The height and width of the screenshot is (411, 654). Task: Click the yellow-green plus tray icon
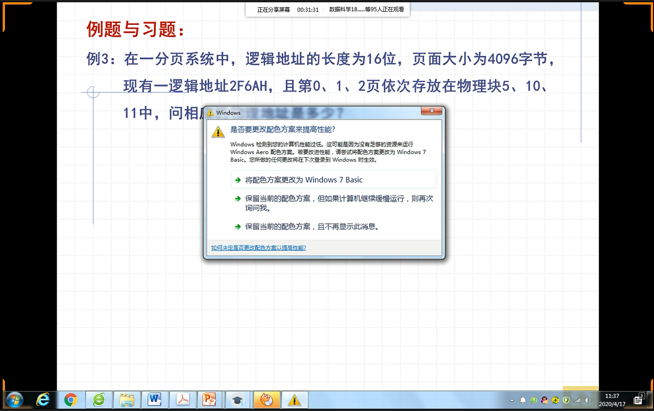coord(555,400)
